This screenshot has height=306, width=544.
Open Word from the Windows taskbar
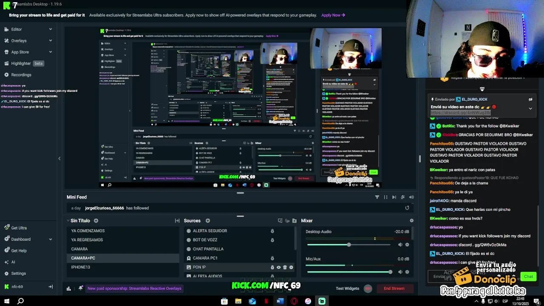[x=280, y=301]
